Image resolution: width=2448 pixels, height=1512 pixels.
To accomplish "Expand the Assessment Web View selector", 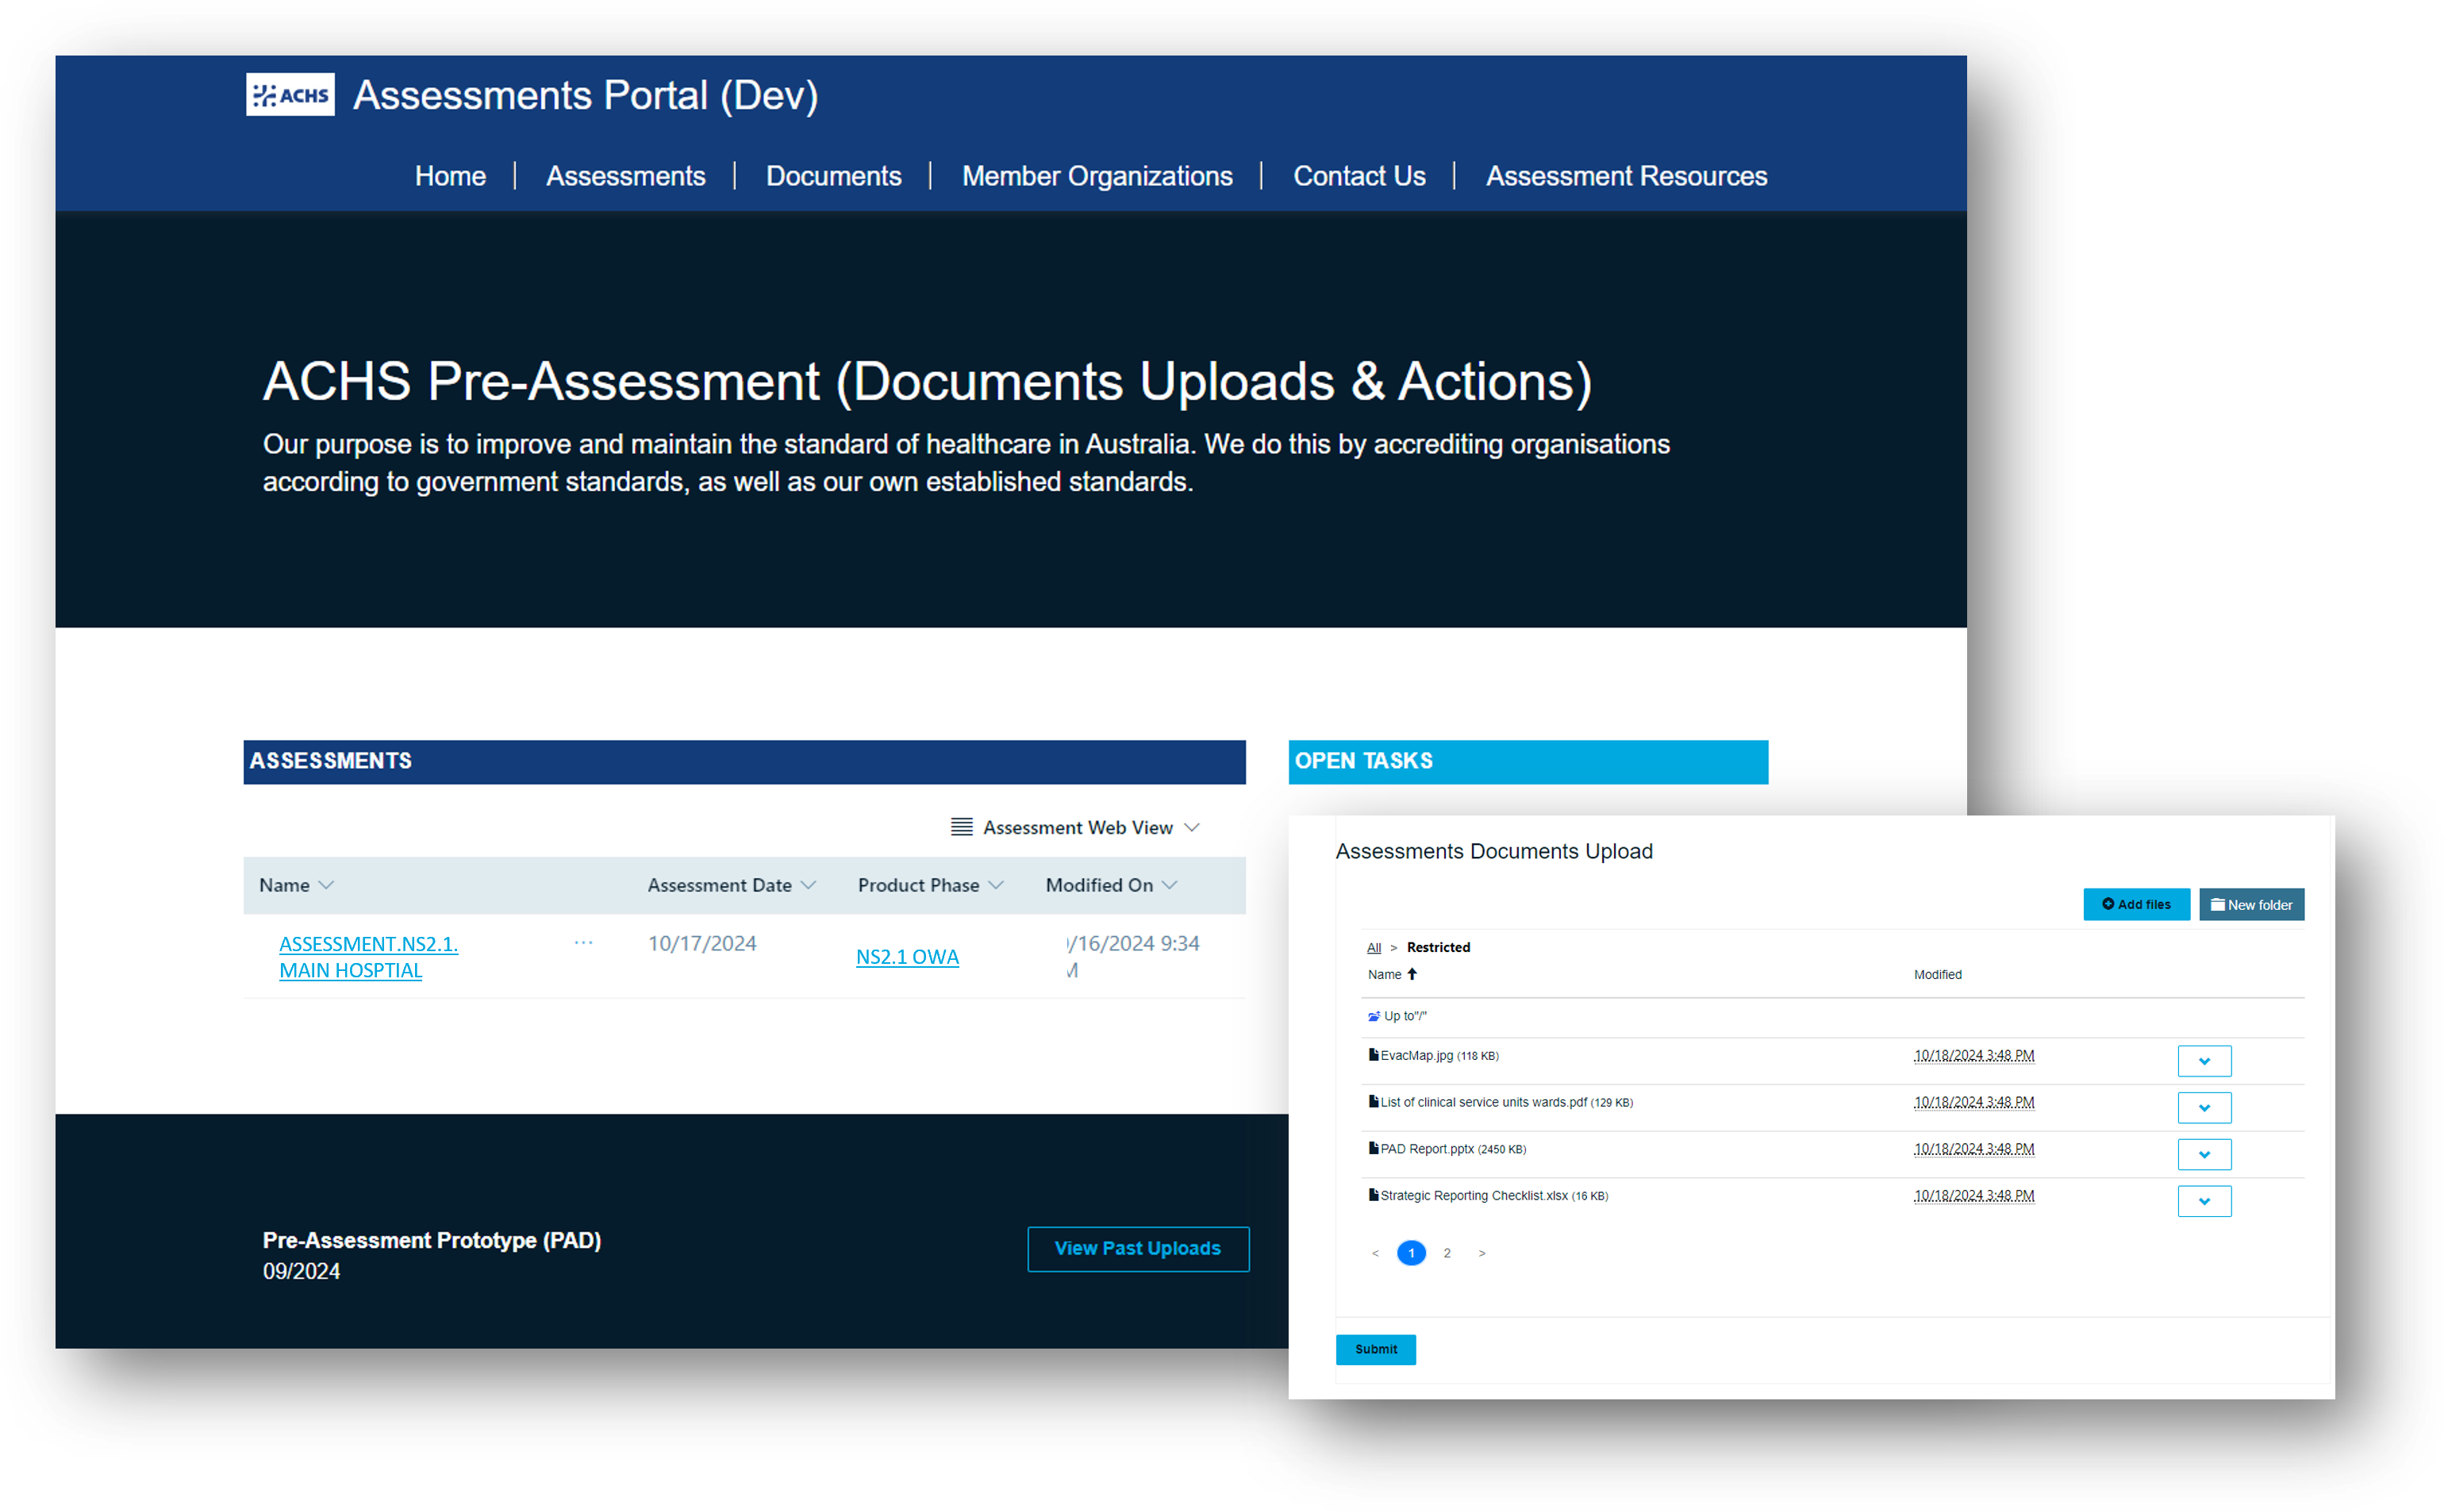I will pos(1090,827).
